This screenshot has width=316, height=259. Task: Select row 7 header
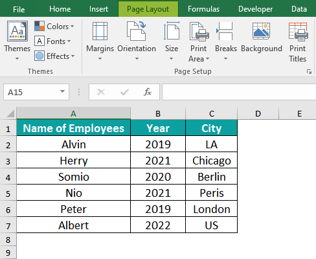(x=8, y=225)
